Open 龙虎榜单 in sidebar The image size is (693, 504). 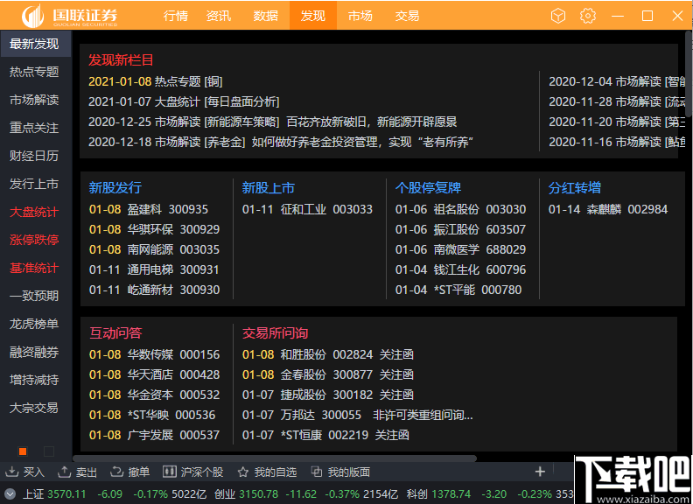coord(34,324)
